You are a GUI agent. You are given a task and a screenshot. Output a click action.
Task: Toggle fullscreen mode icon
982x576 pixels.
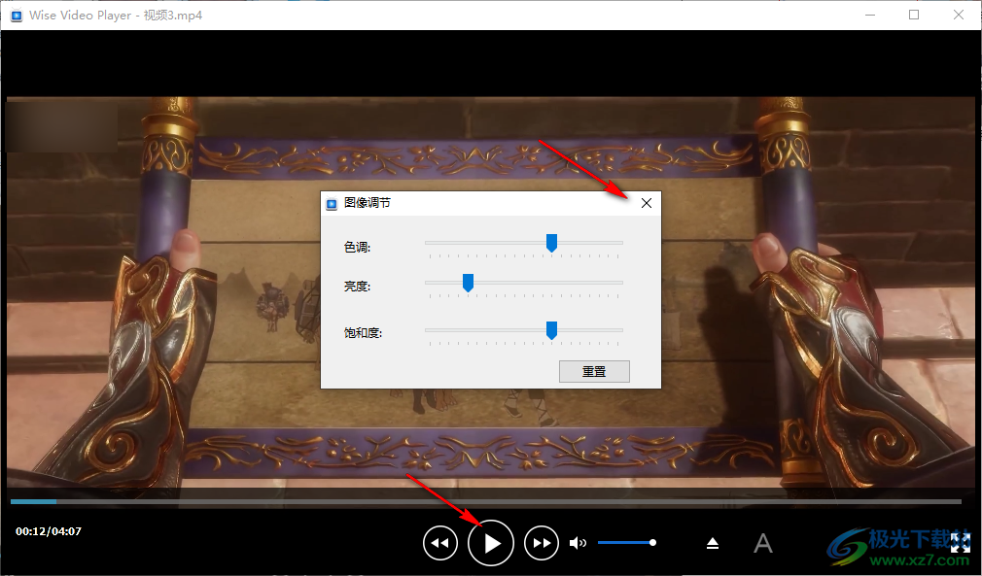tap(960, 543)
